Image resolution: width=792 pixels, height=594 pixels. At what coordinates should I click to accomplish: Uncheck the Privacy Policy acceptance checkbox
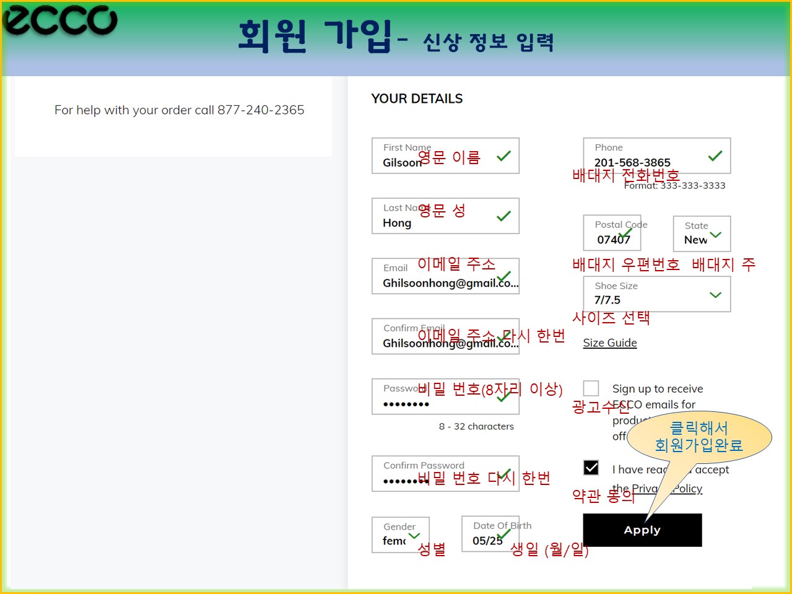coord(591,468)
